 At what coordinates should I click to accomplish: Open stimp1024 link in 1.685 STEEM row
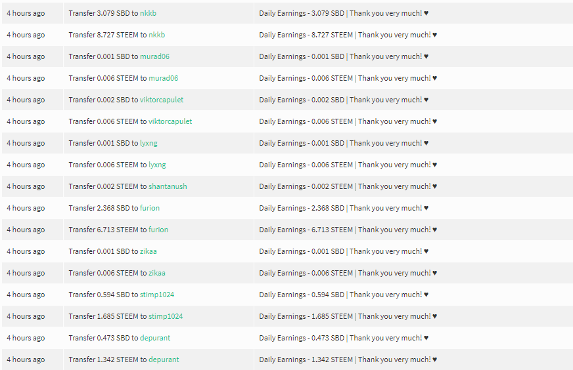coord(166,316)
